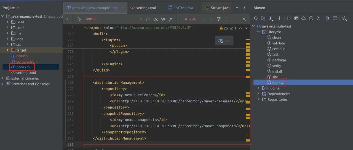
Task: Open the Project view dropdown
Action: pos(11,8)
